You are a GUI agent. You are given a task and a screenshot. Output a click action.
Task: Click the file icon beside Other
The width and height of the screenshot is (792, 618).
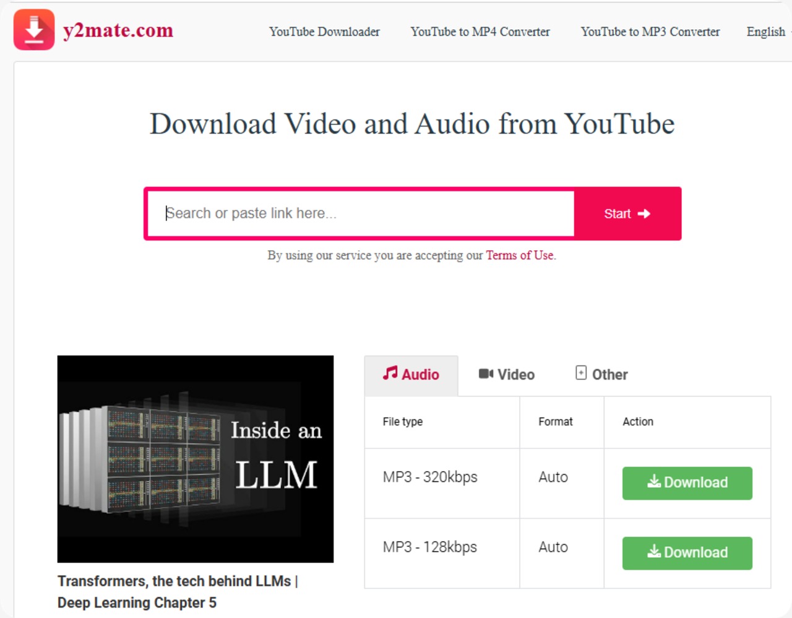(x=581, y=373)
